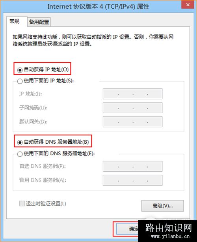Click the IP 地址(I) label
Screen dimensions: 197x242
tap(30, 94)
